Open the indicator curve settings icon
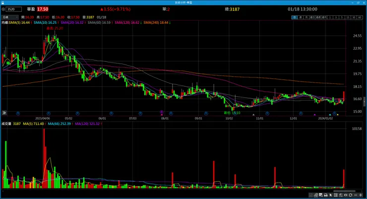The image size is (367, 199). coord(316,195)
